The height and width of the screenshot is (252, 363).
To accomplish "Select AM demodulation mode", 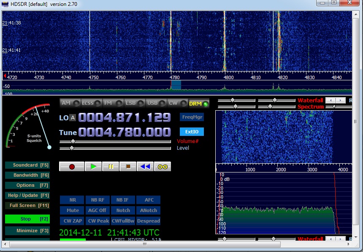I will tap(70, 103).
